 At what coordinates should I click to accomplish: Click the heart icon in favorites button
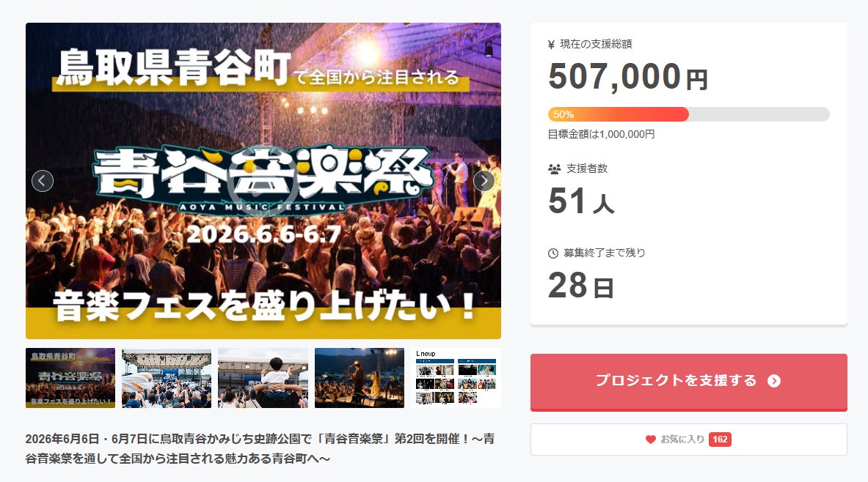(x=650, y=440)
